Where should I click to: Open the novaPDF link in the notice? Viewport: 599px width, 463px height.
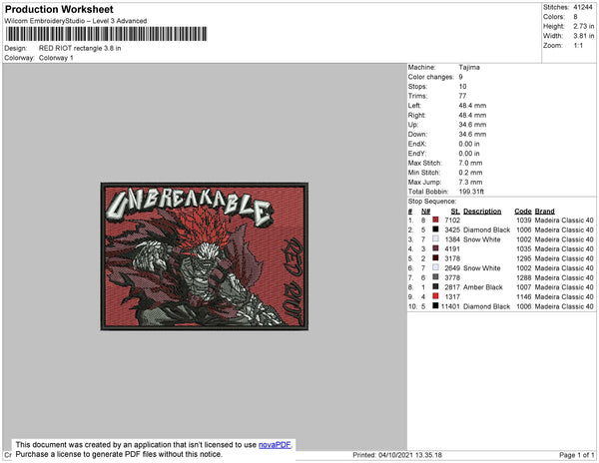[x=275, y=445]
